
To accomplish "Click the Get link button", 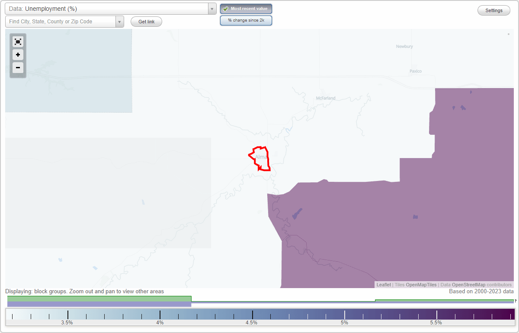I will pos(146,21).
